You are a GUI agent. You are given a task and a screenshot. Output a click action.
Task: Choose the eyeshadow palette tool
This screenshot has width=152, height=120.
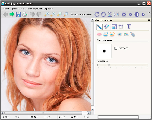[x=126, y=34]
